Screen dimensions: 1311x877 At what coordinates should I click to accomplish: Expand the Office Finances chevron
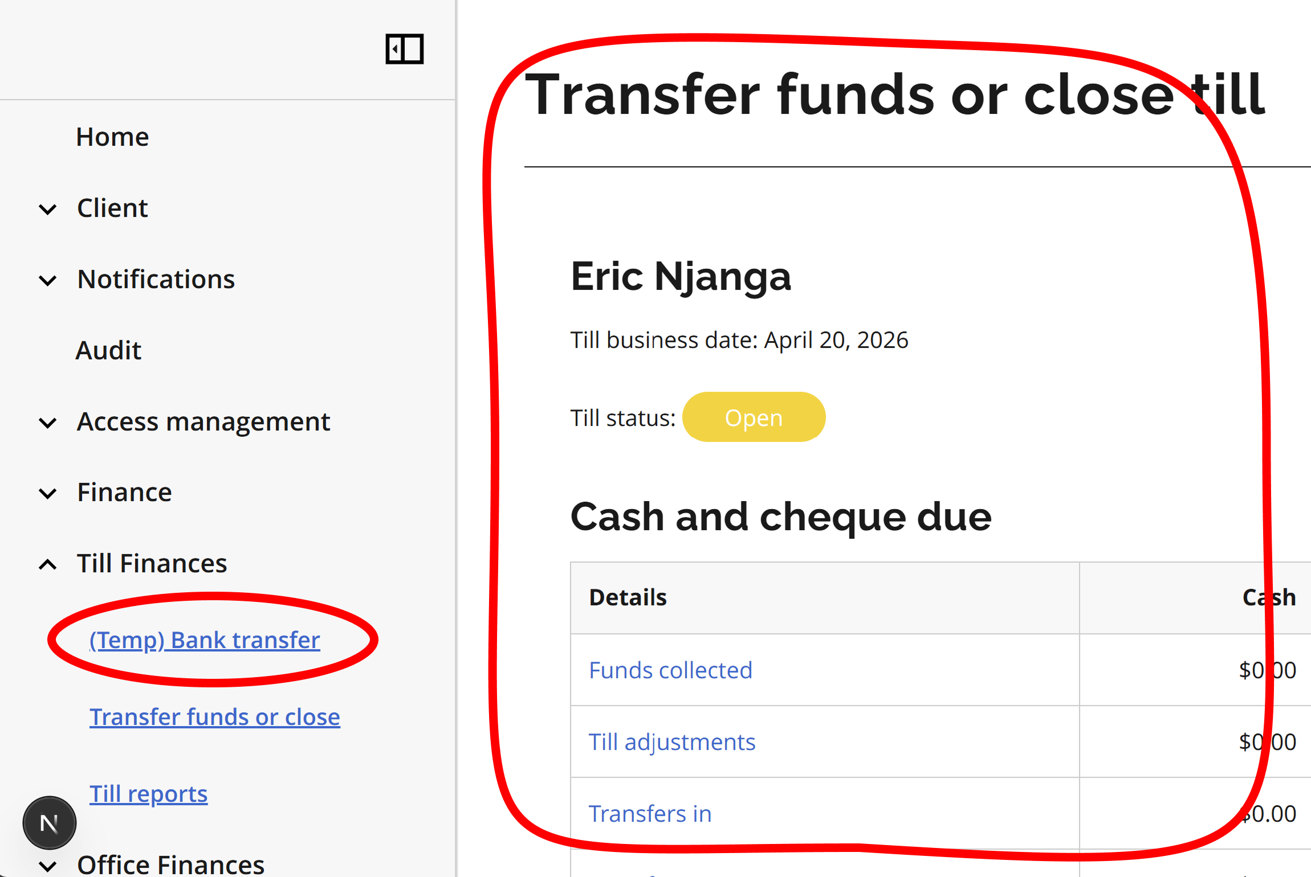[x=48, y=866]
